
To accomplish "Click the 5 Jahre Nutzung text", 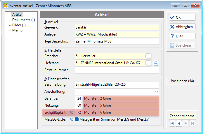I will 105,105.
